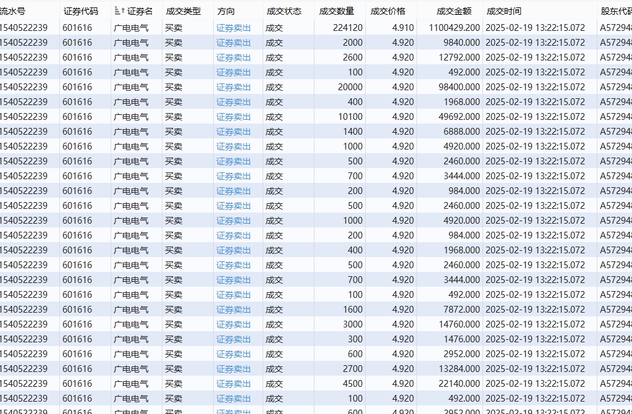Open 证券卖出 link in the 1400 row
632x414 pixels.
click(234, 132)
